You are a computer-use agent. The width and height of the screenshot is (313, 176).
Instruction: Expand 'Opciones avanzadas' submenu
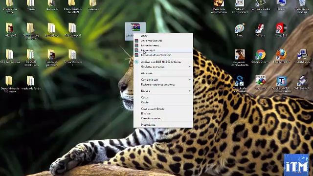[163, 66]
